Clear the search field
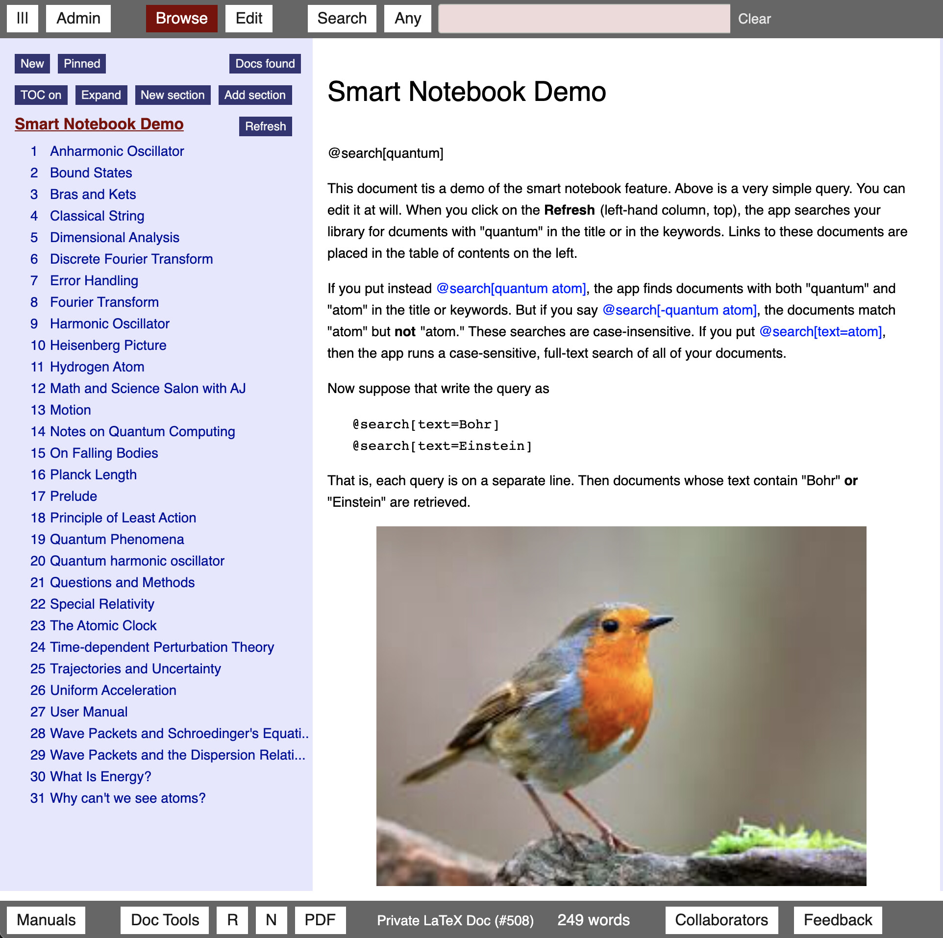The height and width of the screenshot is (938, 943). point(754,19)
